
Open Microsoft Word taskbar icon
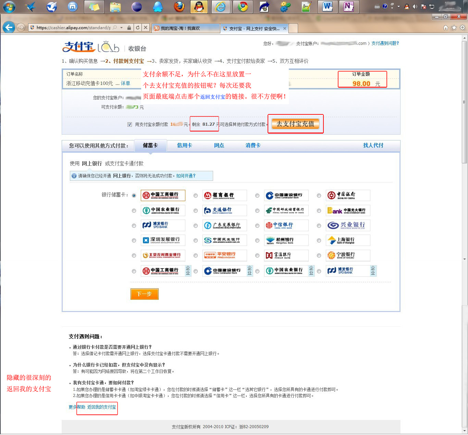[328, 7]
